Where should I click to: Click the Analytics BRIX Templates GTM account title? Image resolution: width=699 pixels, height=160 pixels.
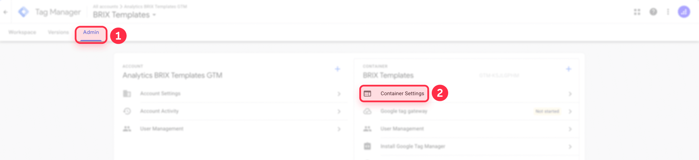point(172,75)
